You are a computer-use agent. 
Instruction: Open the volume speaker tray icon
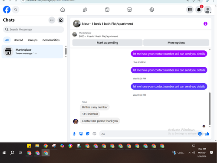click(194, 153)
